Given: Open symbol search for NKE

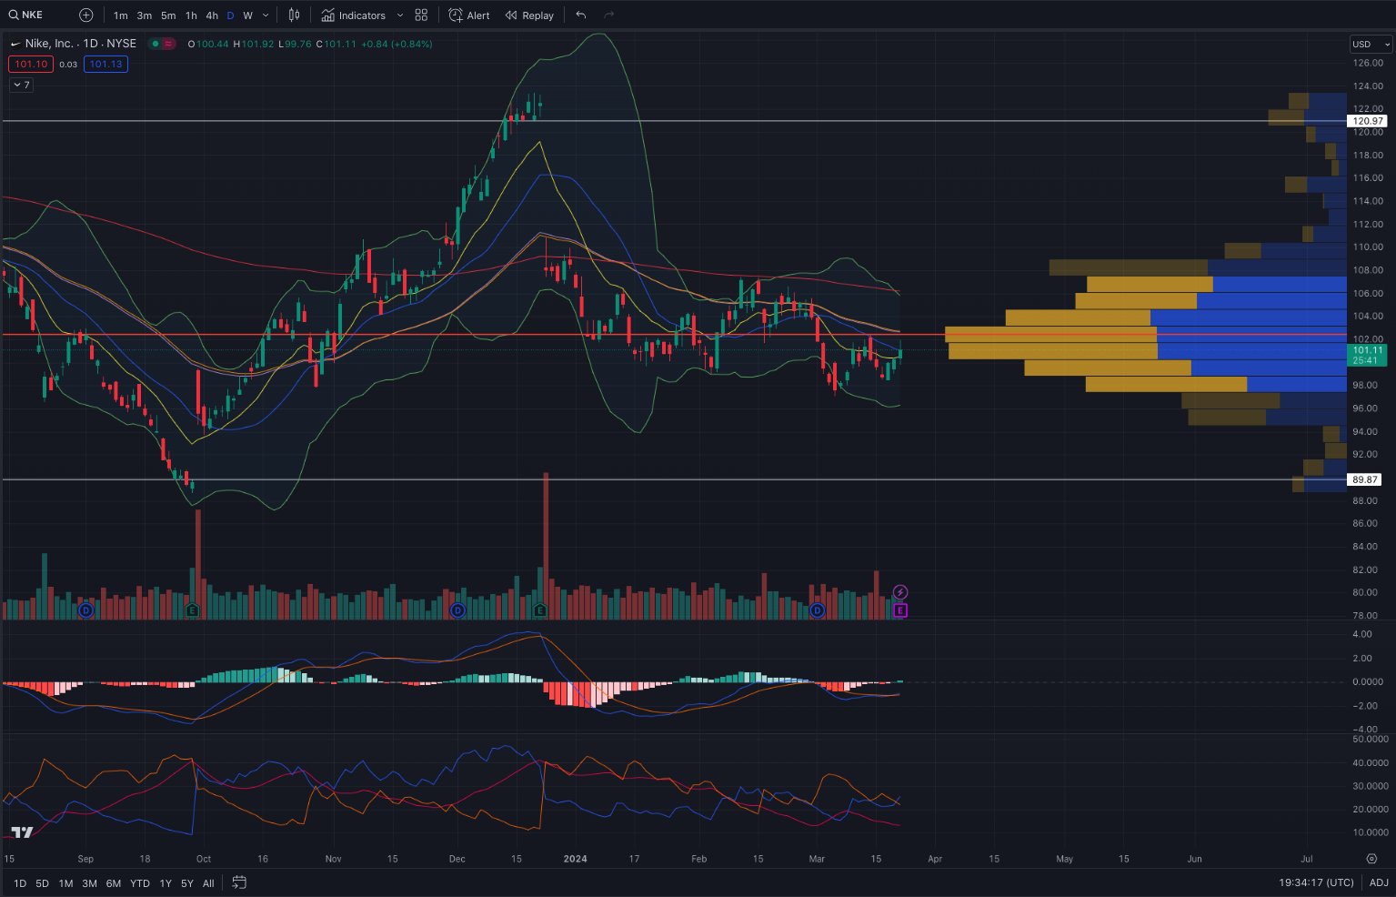Looking at the screenshot, I should pyautogui.click(x=25, y=15).
